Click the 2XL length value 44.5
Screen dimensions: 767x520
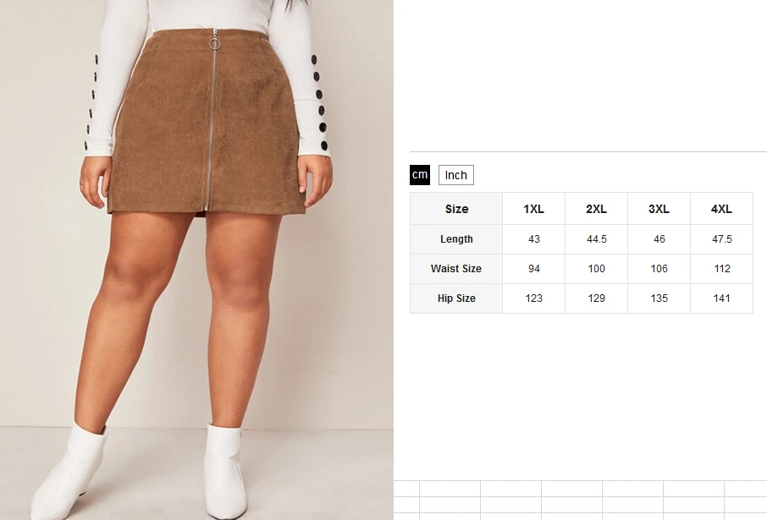pyautogui.click(x=596, y=239)
